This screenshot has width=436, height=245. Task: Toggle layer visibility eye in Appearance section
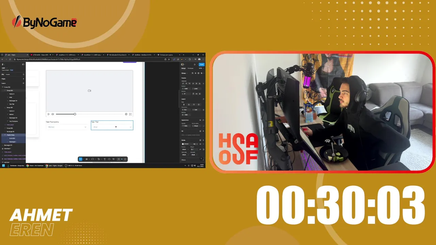pos(200,120)
